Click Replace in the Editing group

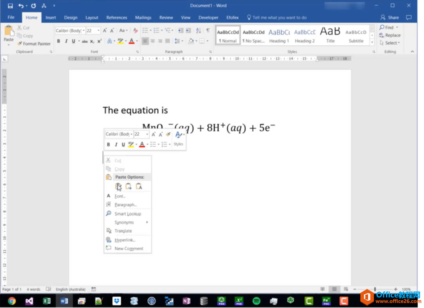390,35
